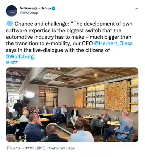Open the Volkswagen Group profile avatar

(x=12, y=11)
